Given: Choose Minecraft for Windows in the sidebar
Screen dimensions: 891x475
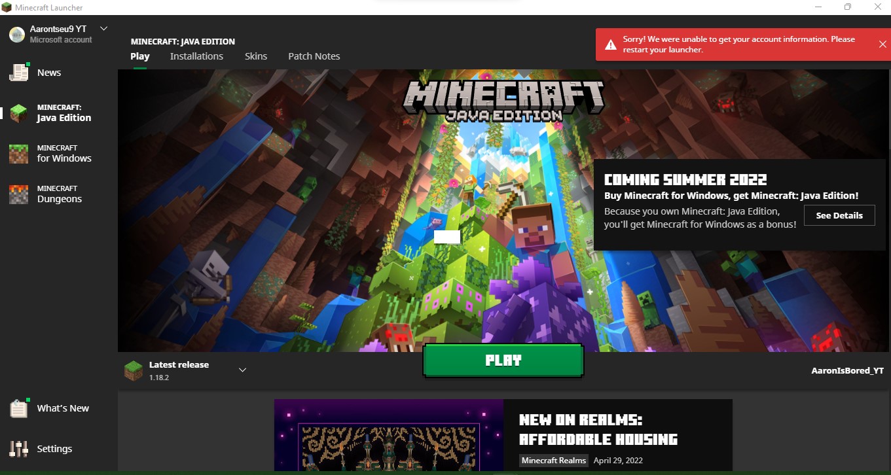Looking at the screenshot, I should pyautogui.click(x=64, y=154).
